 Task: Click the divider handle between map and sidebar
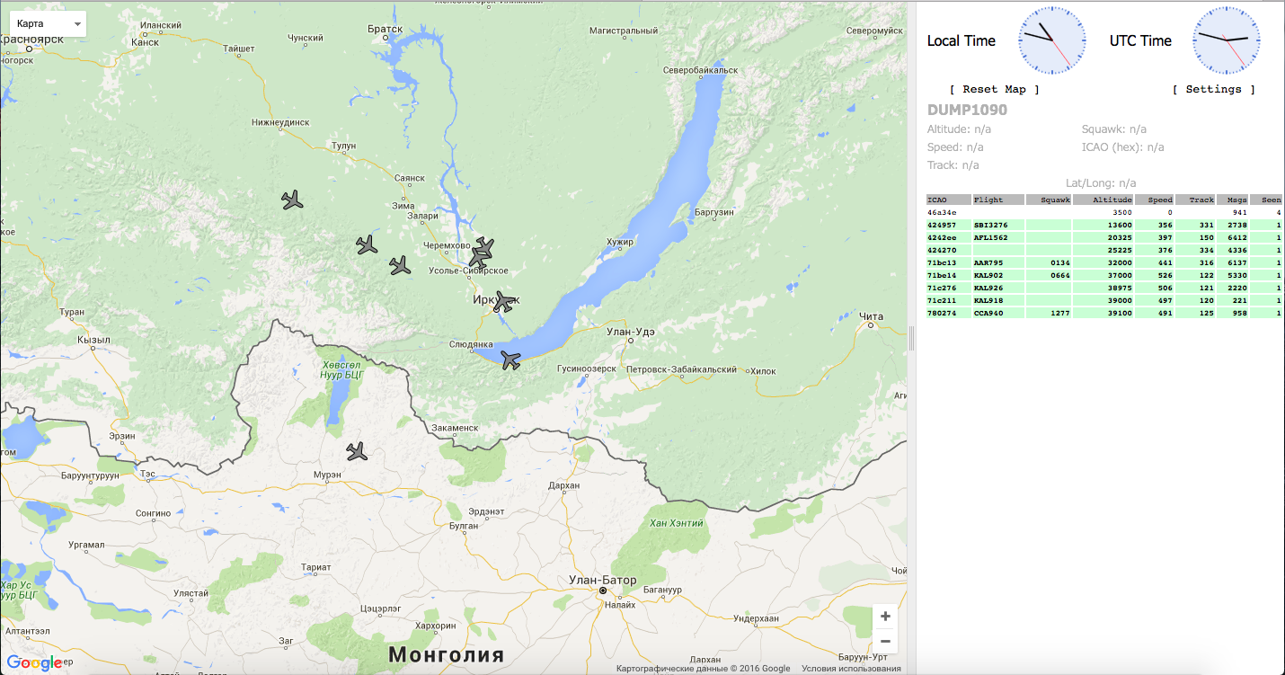click(911, 338)
